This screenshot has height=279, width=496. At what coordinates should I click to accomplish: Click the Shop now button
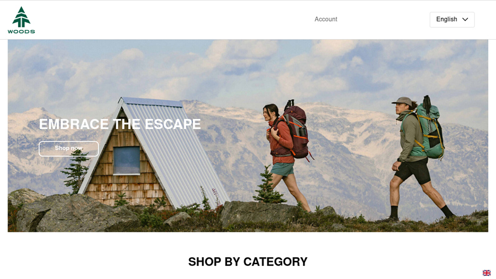coord(69,148)
